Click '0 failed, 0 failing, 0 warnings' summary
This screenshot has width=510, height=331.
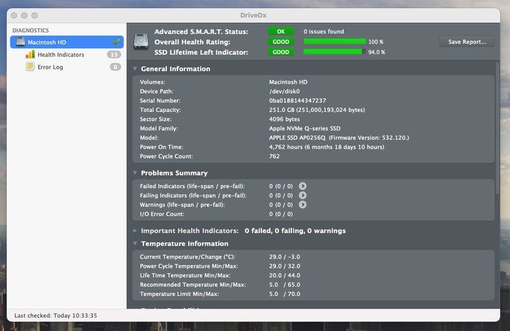coord(295,230)
